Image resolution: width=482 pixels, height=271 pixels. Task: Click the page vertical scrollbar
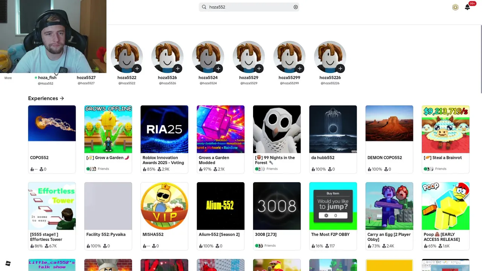pyautogui.click(x=480, y=59)
